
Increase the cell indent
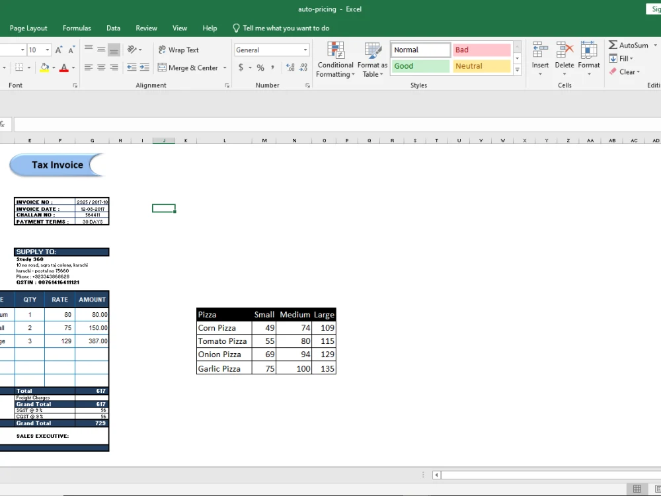tap(145, 67)
